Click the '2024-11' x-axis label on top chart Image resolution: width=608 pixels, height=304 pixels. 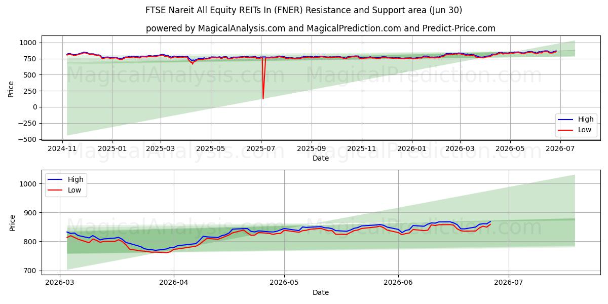click(62, 149)
